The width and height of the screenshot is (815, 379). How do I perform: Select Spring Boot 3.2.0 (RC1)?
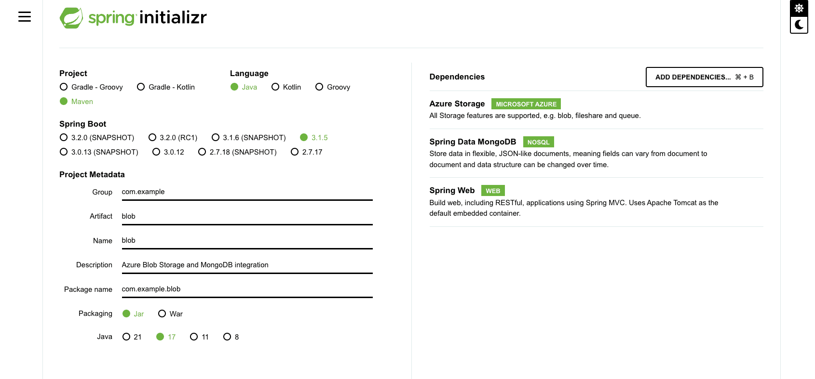(x=152, y=138)
